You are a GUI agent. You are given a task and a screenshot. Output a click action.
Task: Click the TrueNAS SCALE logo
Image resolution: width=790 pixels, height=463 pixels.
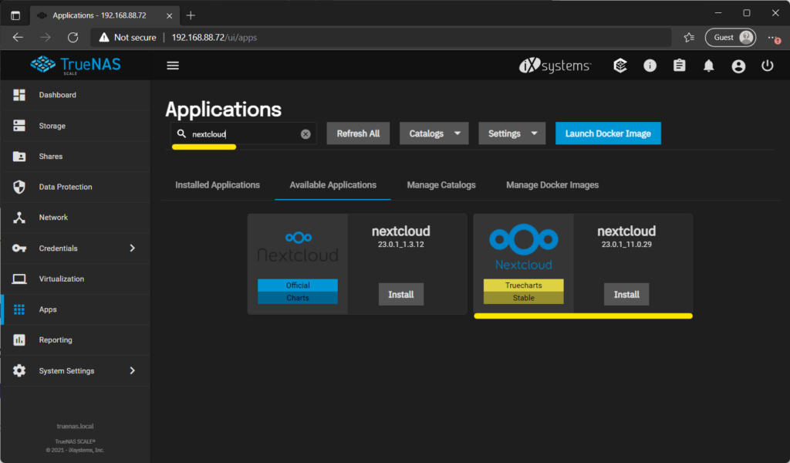click(x=76, y=65)
